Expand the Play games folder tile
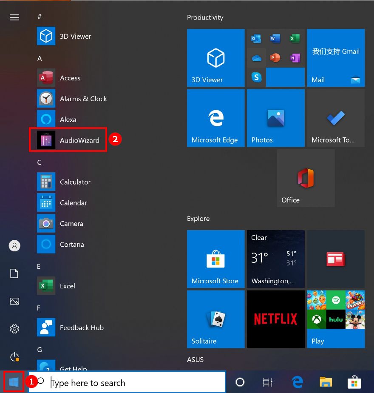 (335, 319)
